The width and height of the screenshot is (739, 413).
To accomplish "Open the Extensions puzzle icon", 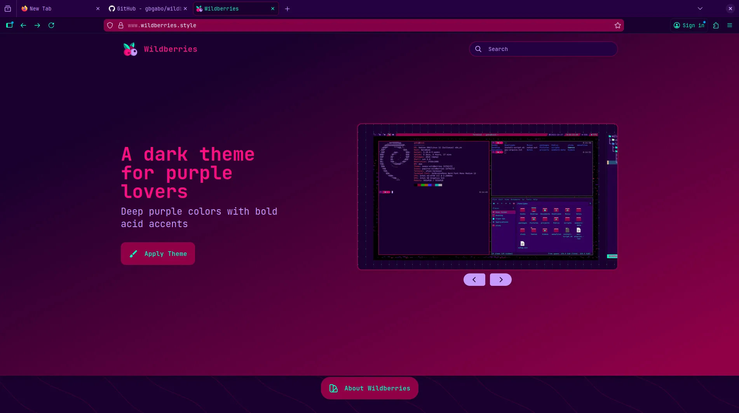I will pos(716,26).
